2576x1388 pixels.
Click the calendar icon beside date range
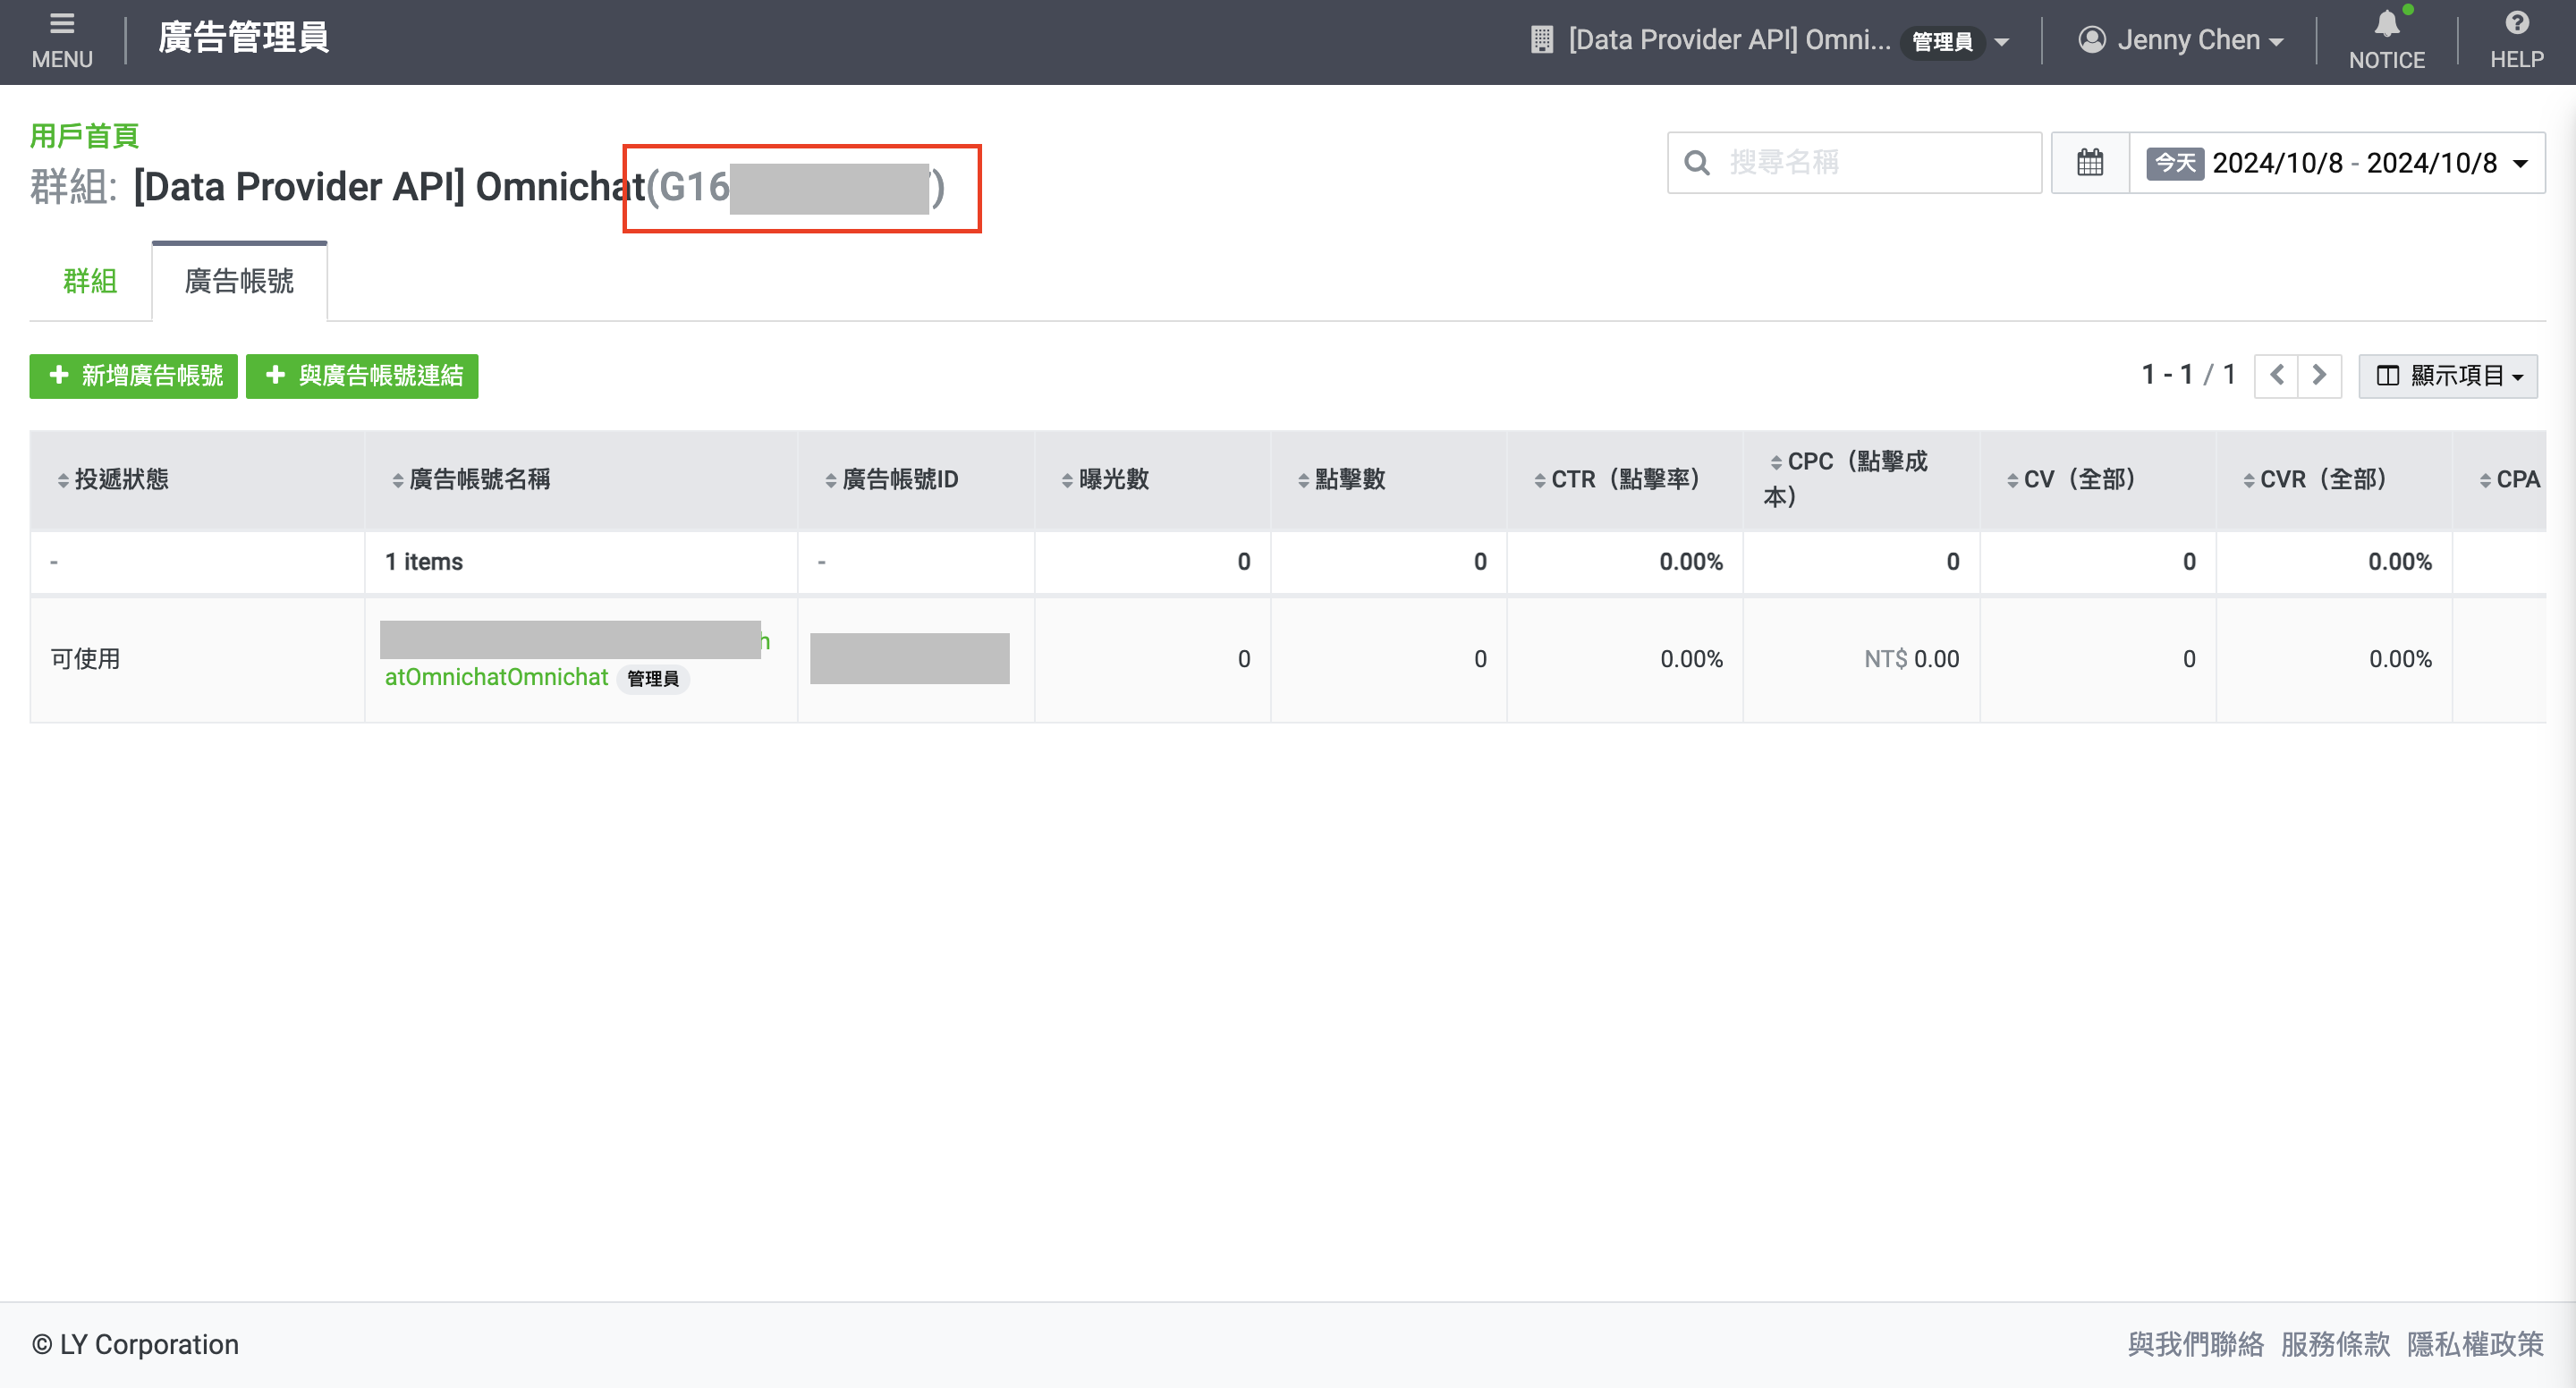tap(2090, 163)
